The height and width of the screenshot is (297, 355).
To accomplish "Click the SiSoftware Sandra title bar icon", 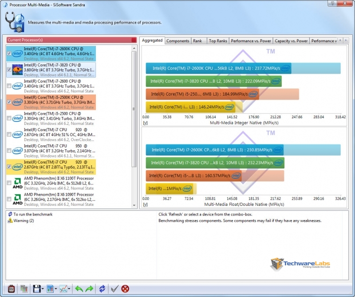I will click(x=5, y=5).
